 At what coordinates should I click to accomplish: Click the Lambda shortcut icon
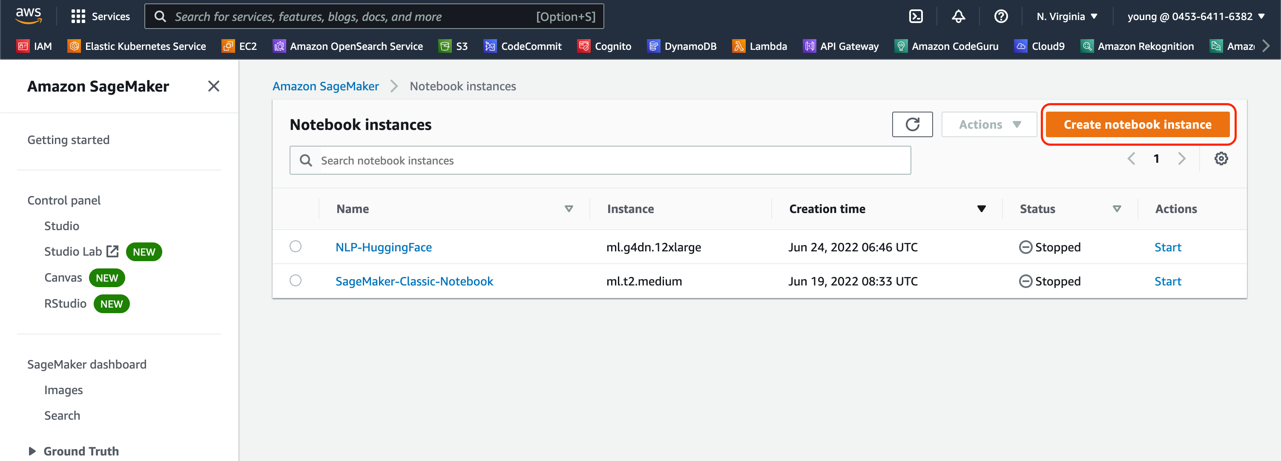(x=738, y=46)
